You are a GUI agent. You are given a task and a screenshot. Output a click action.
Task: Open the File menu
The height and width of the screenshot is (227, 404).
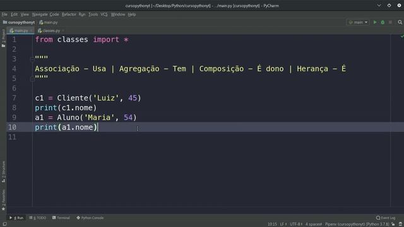[4, 15]
